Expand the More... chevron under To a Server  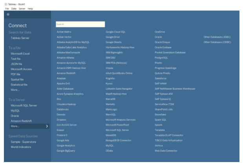tap(47, 126)
